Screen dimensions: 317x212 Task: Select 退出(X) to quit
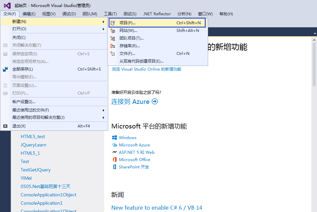[x=54, y=126]
